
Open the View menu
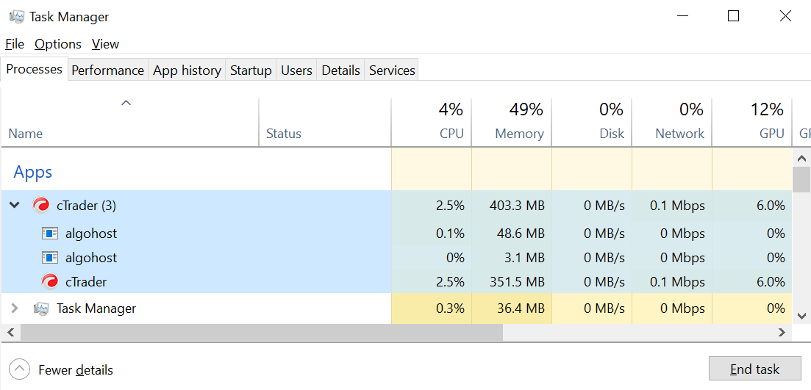[106, 44]
